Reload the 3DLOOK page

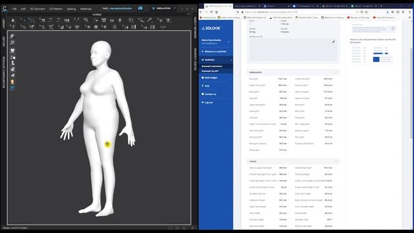(212, 12)
